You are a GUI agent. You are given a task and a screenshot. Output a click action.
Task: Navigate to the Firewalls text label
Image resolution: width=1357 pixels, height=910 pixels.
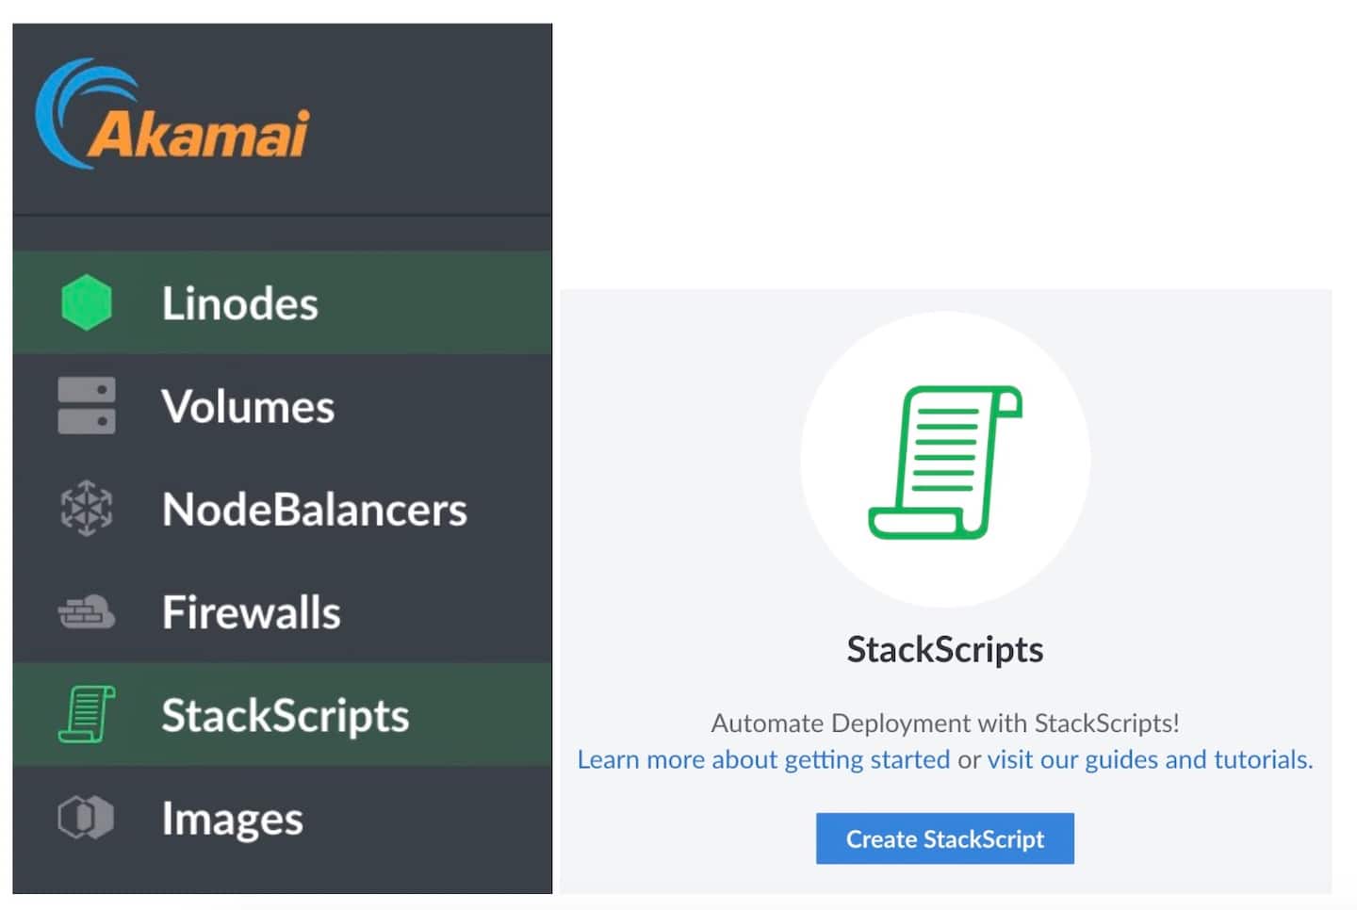click(x=251, y=612)
